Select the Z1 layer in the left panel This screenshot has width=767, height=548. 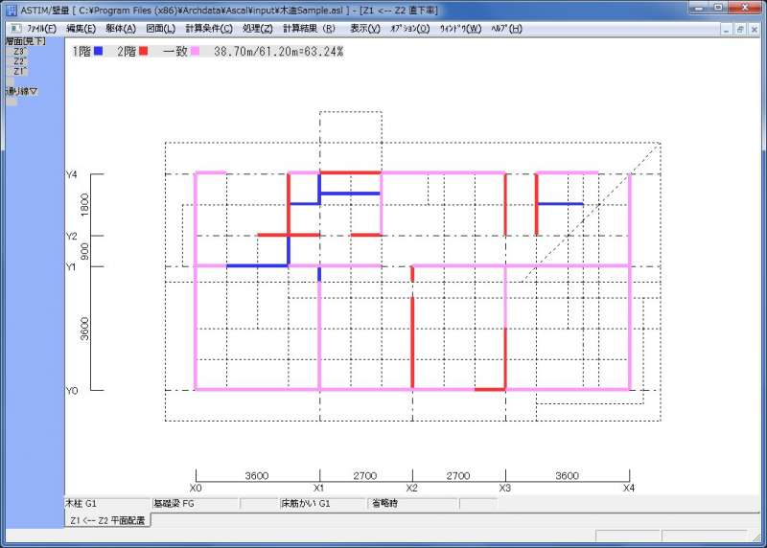(x=20, y=71)
